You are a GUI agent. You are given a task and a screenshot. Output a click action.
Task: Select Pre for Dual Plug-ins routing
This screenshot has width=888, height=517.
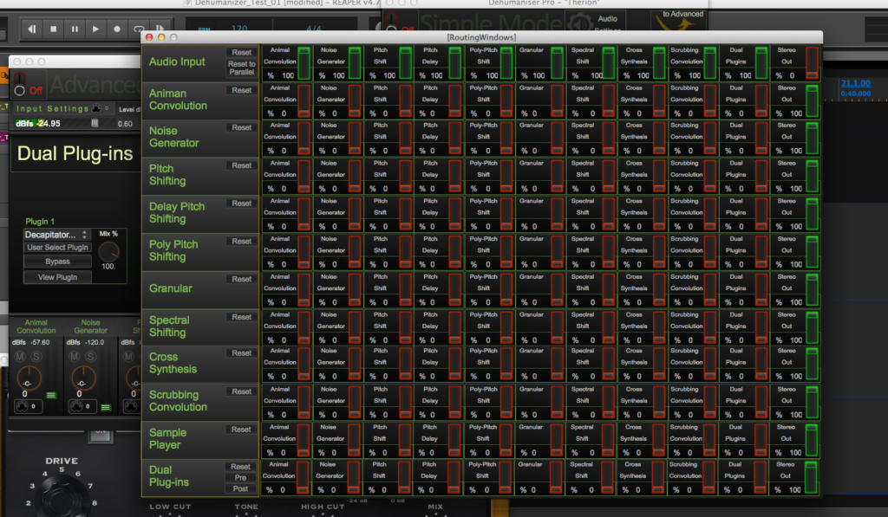pyautogui.click(x=241, y=477)
